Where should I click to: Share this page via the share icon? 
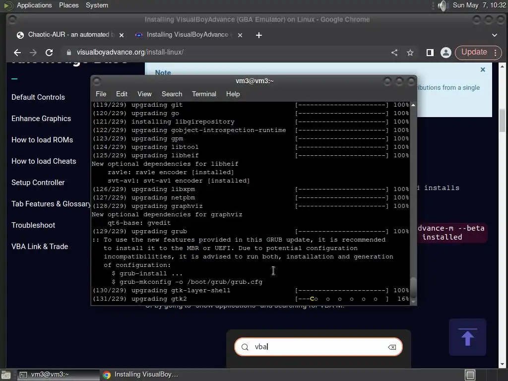pos(394,53)
